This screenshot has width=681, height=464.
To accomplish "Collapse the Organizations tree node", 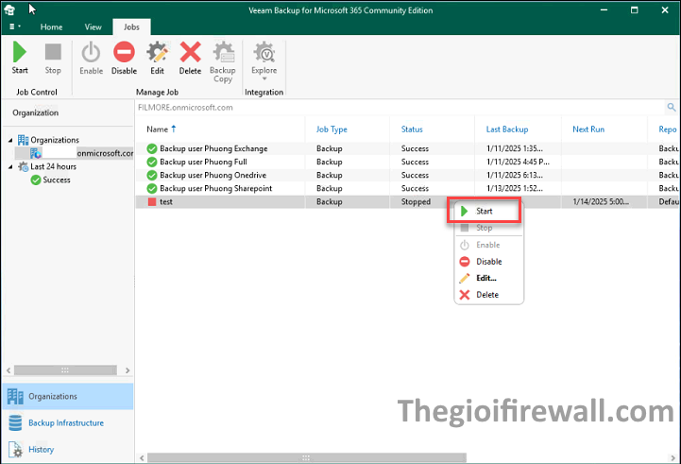I will [10, 140].
